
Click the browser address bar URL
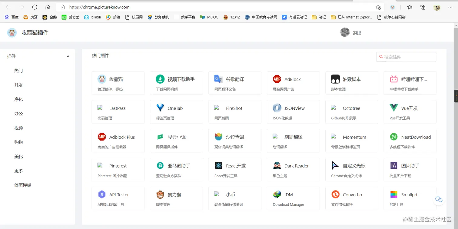99,7
